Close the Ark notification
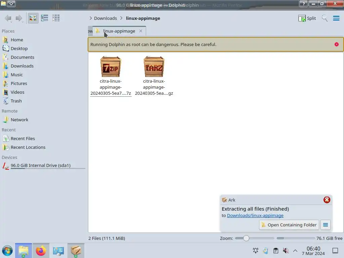This screenshot has height=258, width=344. (x=327, y=200)
